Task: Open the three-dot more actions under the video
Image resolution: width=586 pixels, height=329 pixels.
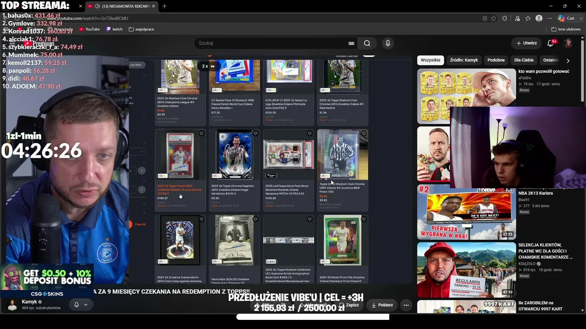Action: (406, 305)
